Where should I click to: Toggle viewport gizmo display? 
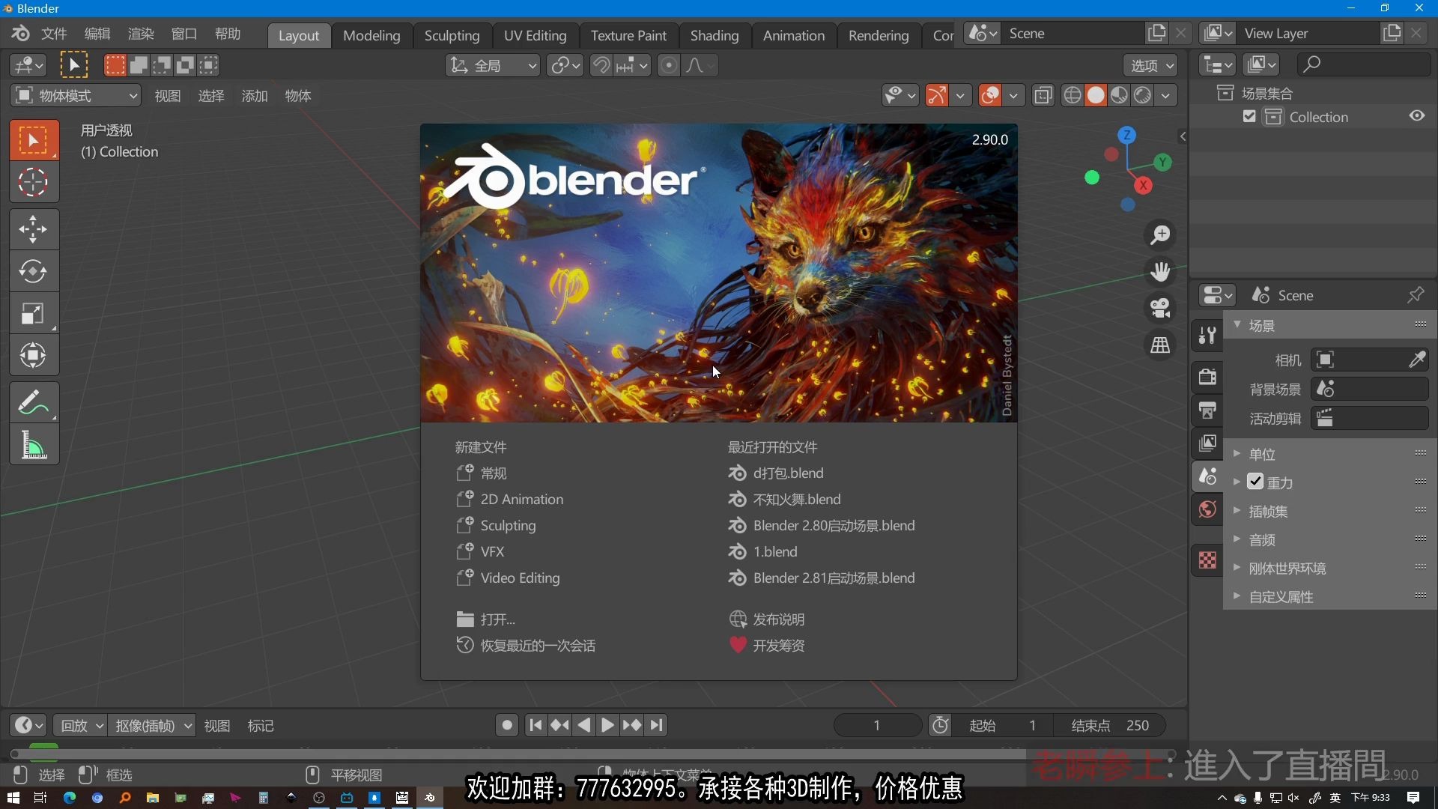(936, 95)
